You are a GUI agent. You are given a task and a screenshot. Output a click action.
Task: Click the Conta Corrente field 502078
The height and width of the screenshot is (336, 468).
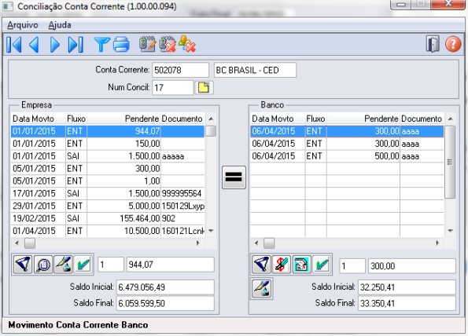[x=180, y=70]
